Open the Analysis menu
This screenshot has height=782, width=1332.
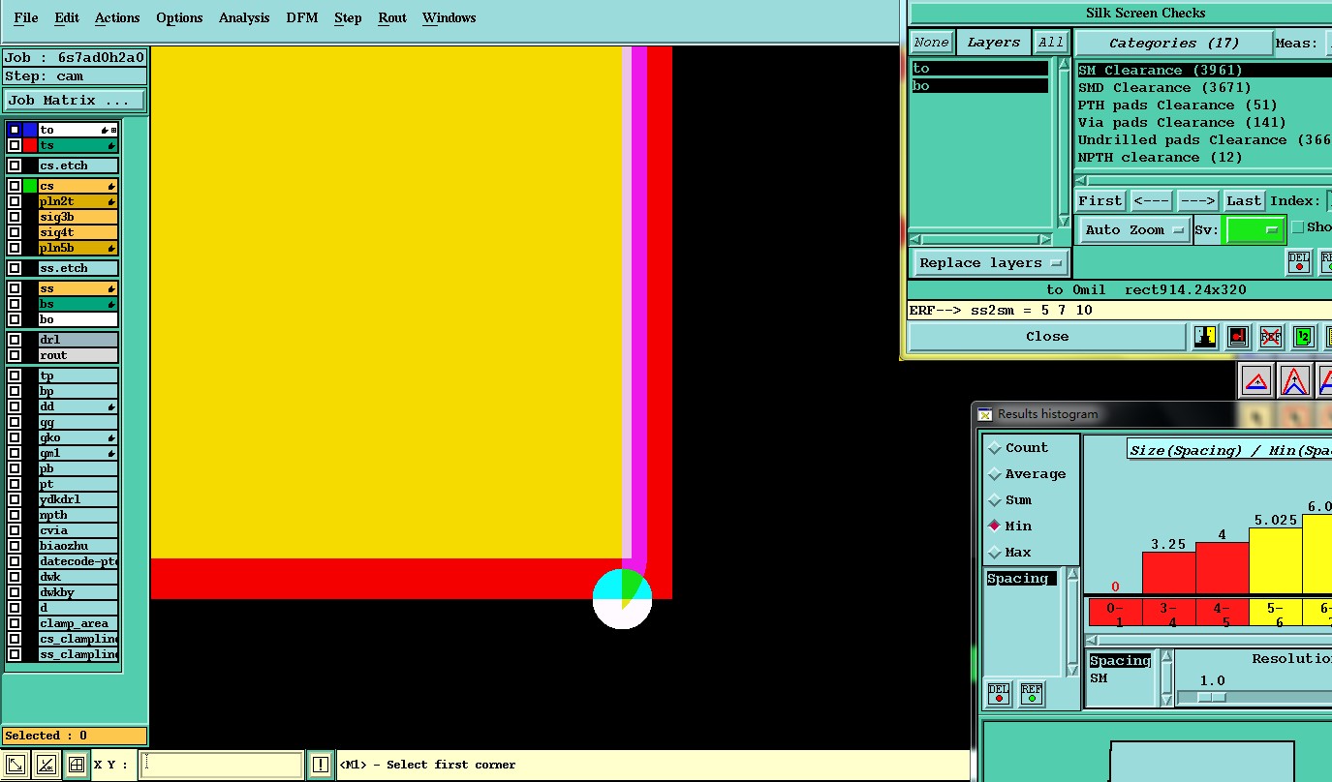tap(244, 17)
